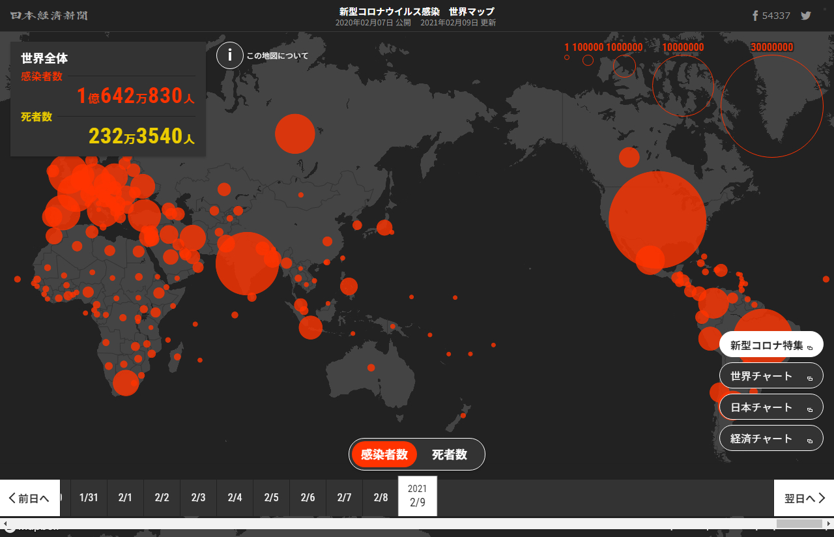The image size is (834, 537).
Task: Click the info icon about this map
Action: point(229,55)
